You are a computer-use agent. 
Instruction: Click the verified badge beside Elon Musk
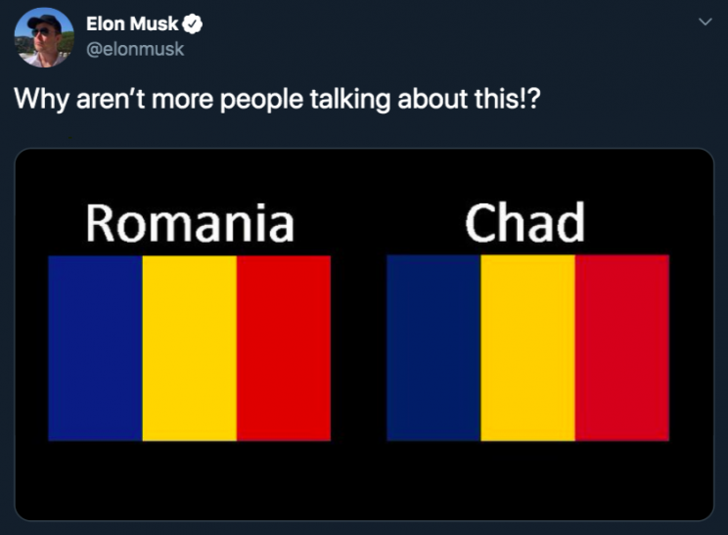click(x=193, y=24)
